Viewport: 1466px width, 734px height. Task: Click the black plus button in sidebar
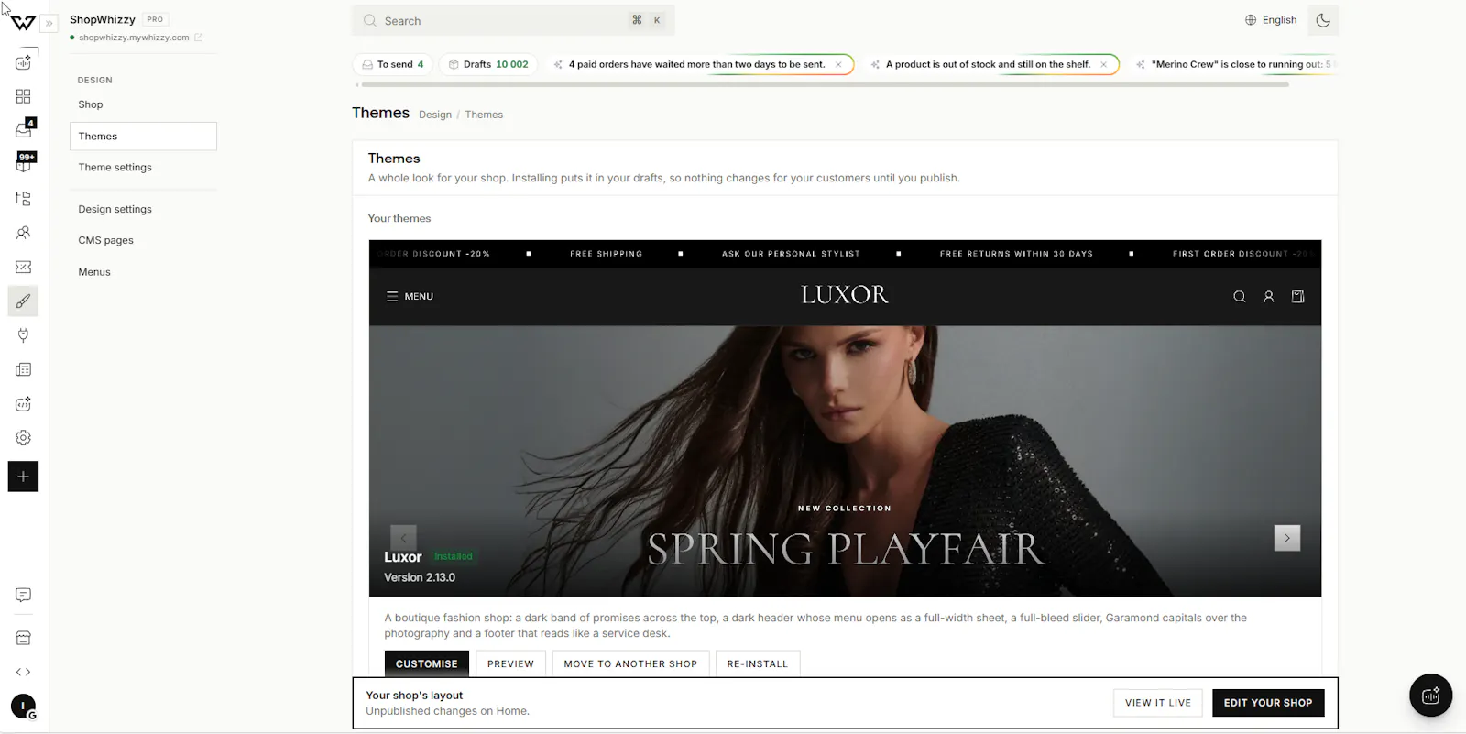click(x=23, y=477)
